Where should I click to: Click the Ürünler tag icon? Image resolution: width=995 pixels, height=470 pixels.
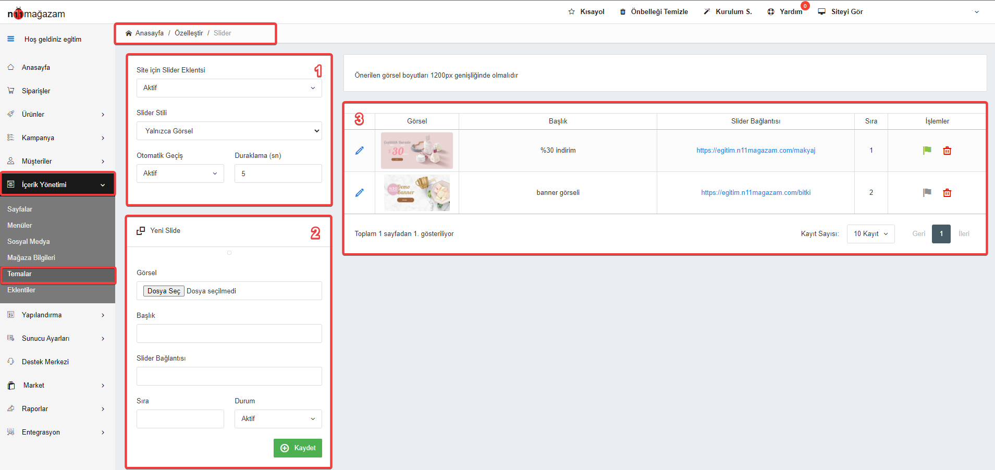coord(11,114)
